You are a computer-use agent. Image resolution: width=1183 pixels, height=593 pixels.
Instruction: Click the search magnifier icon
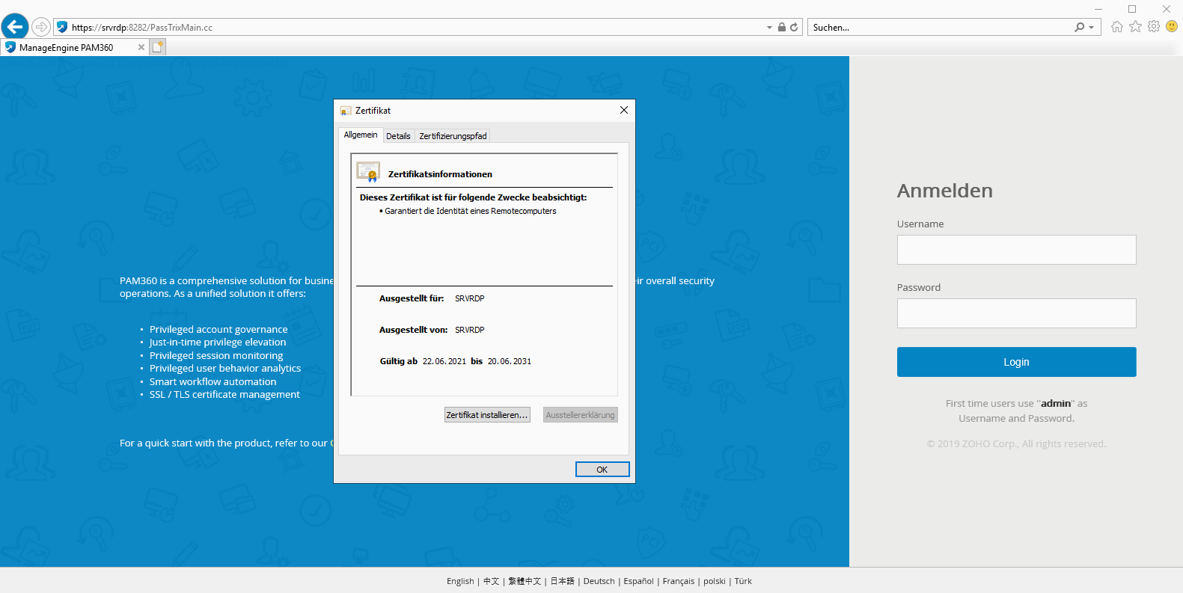(1079, 27)
